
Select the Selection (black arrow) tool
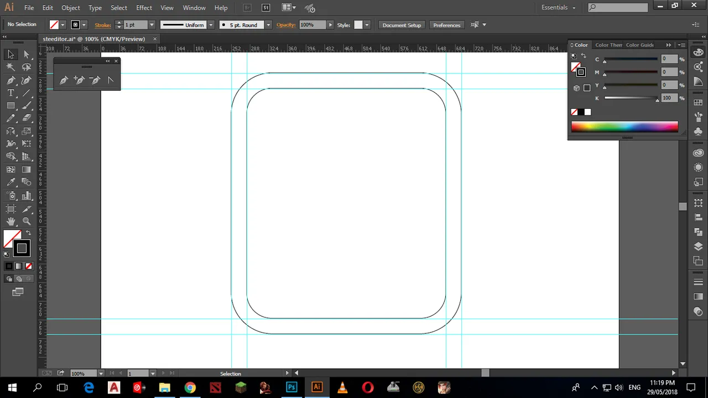(11, 54)
